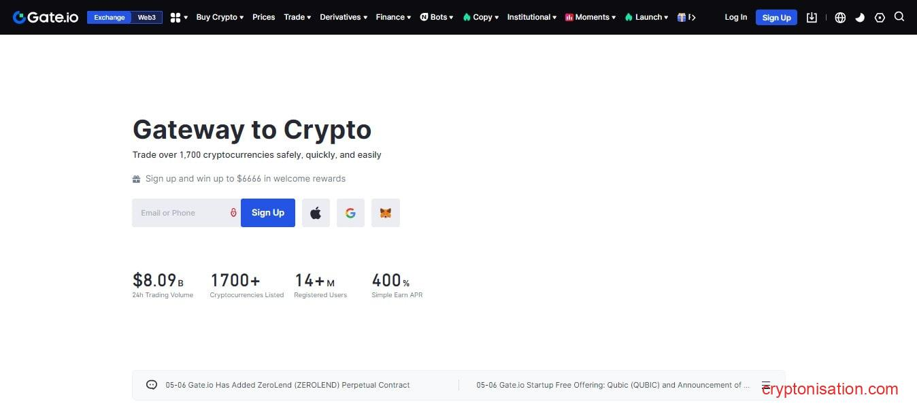Open the Prices menu item
917x406 pixels.
pos(264,17)
